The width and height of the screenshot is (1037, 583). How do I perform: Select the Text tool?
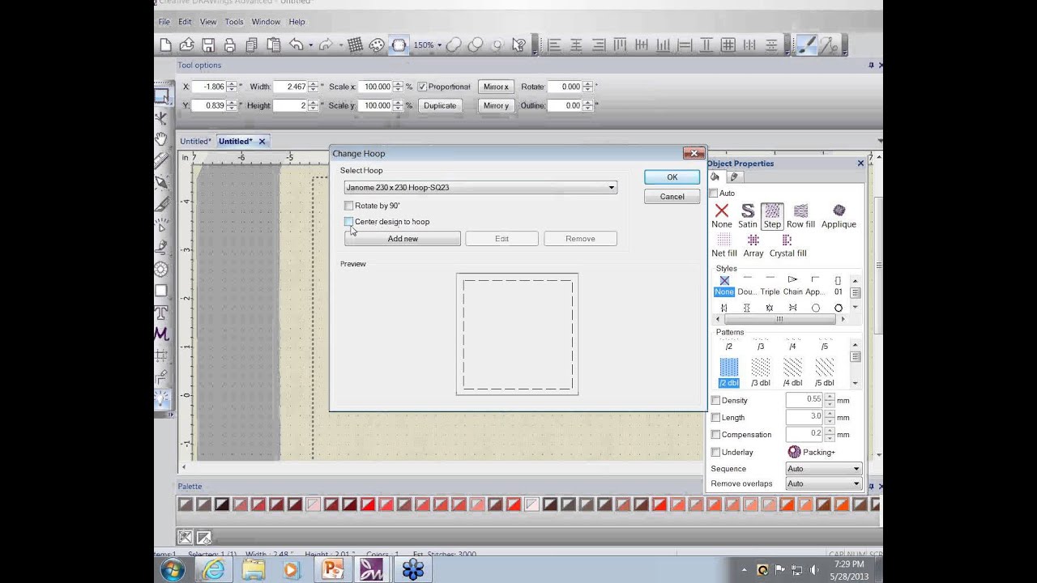tap(161, 313)
